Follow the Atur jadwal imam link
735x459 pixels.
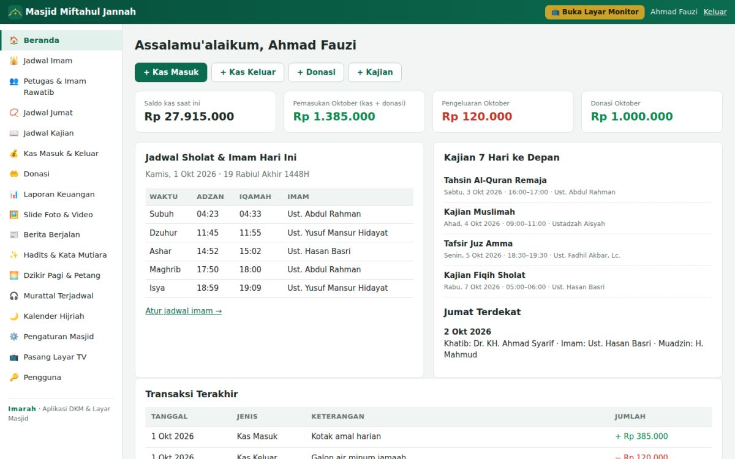(184, 311)
